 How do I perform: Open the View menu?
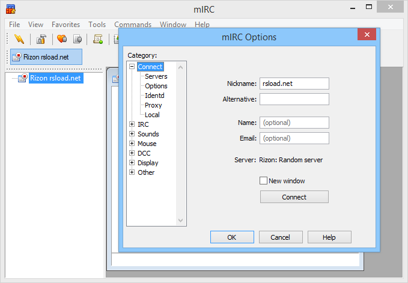[x=35, y=25]
